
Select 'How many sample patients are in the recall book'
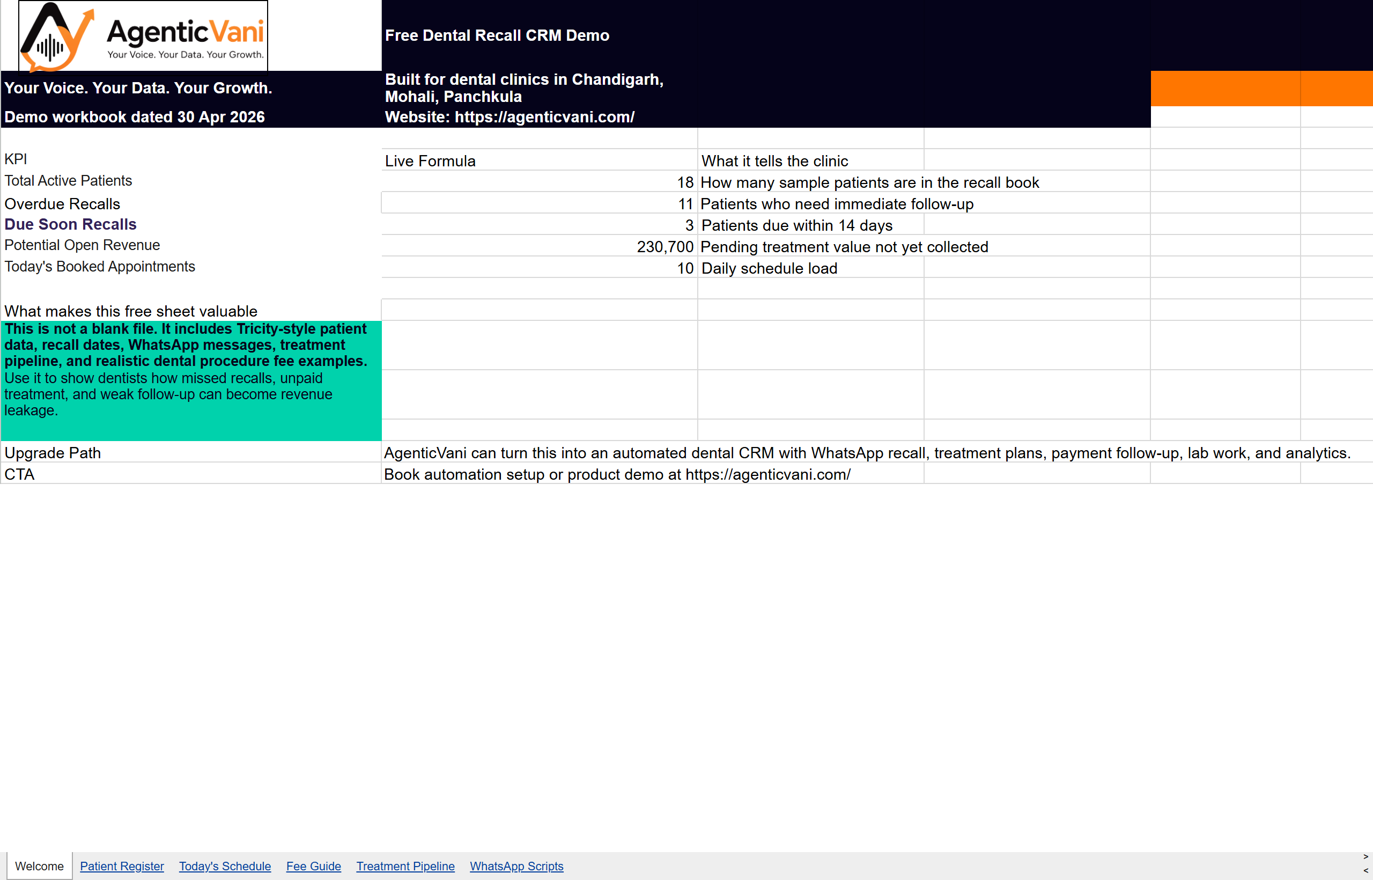pos(870,182)
